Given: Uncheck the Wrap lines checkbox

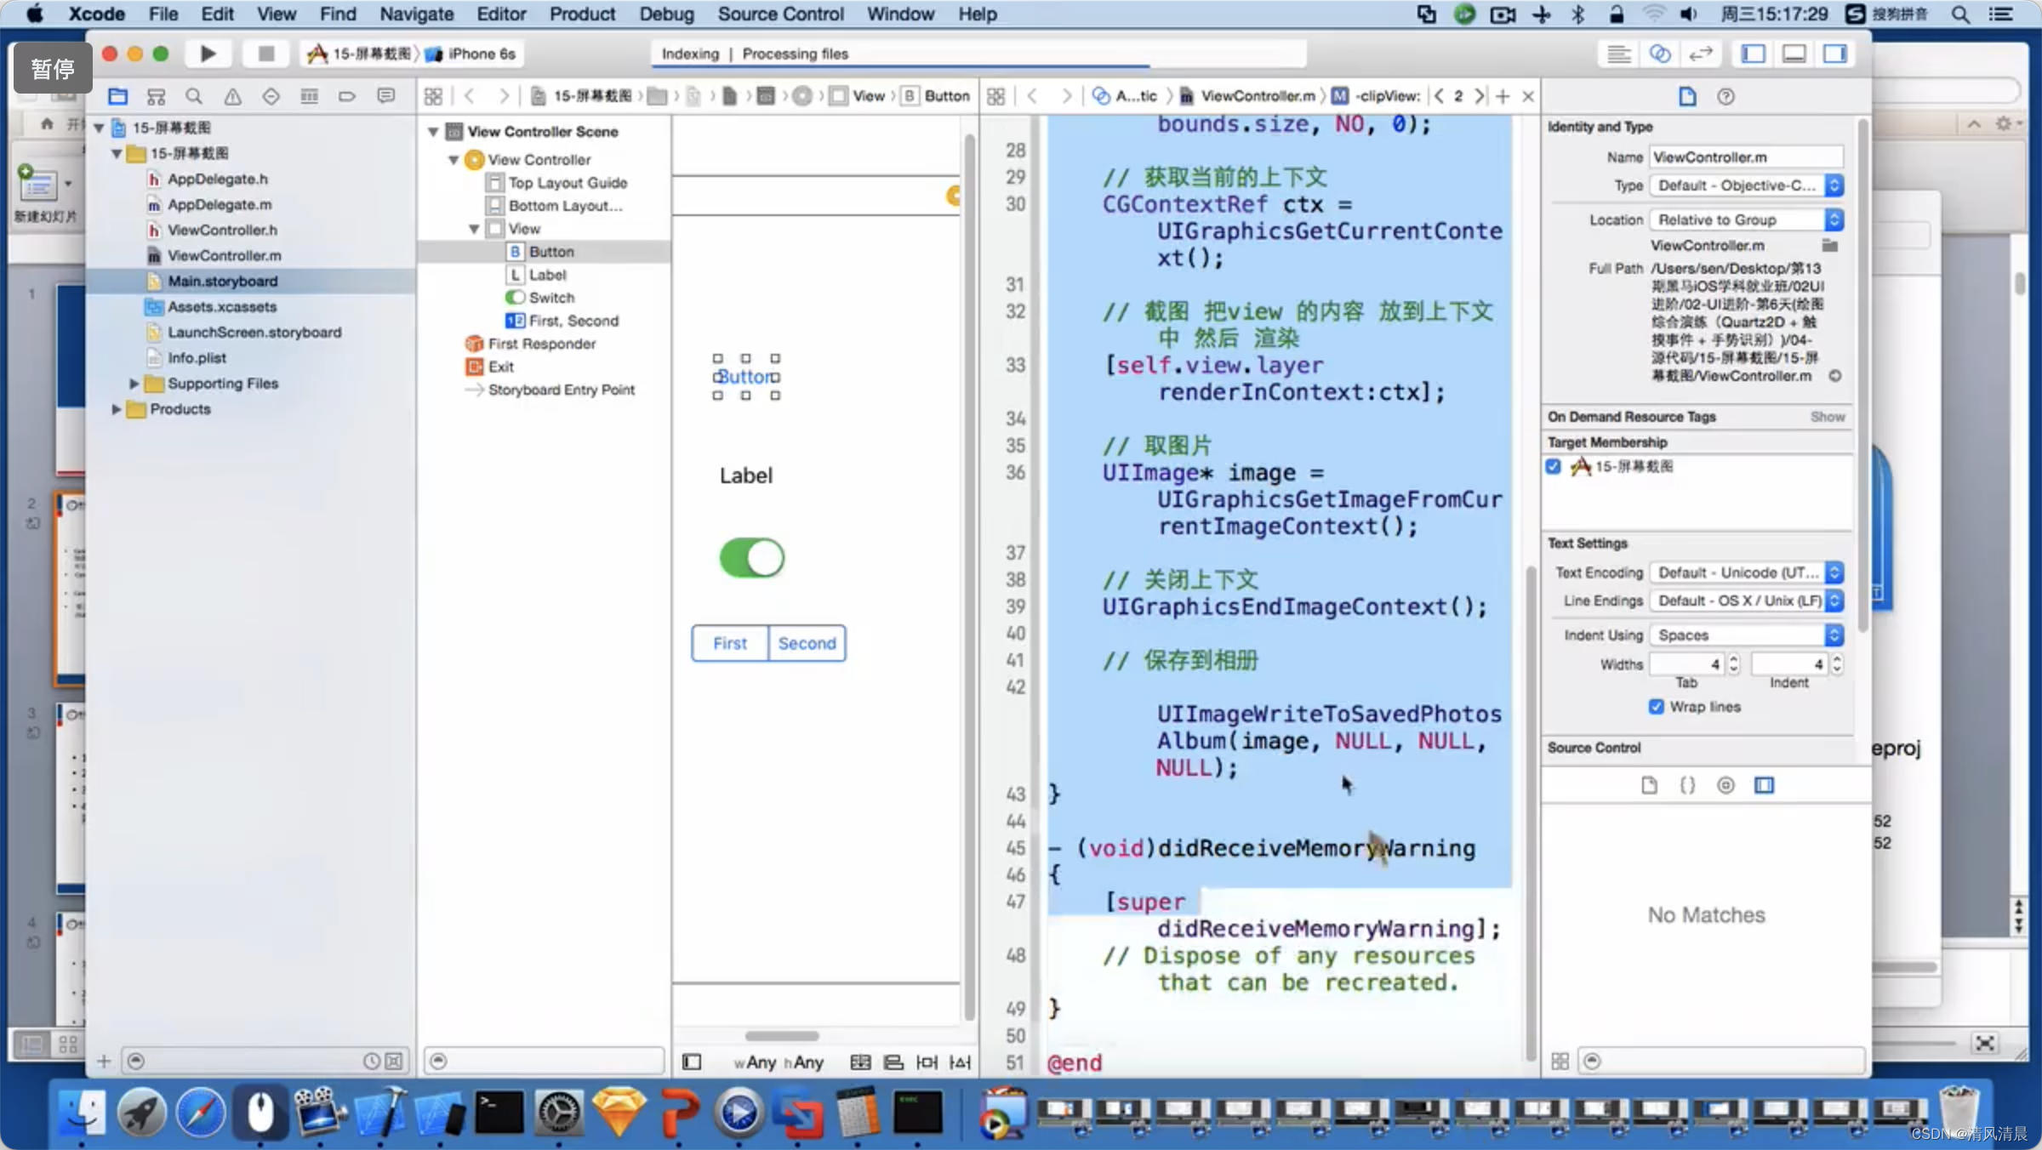Looking at the screenshot, I should click(x=1656, y=707).
